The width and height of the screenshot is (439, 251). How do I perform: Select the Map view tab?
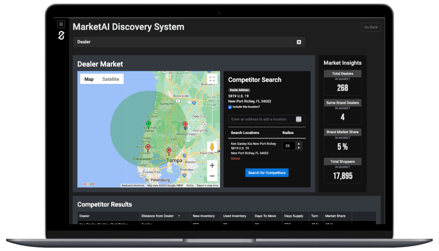coord(89,79)
